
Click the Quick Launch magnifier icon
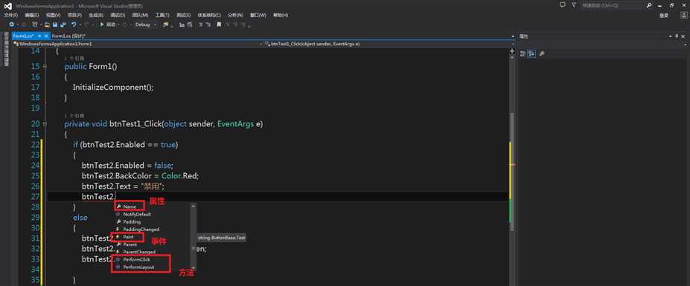point(649,5)
